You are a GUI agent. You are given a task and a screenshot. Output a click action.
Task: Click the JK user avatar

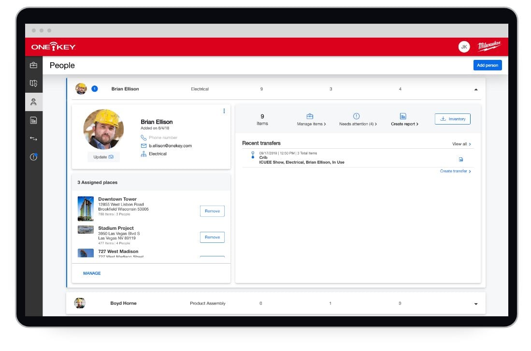(464, 47)
